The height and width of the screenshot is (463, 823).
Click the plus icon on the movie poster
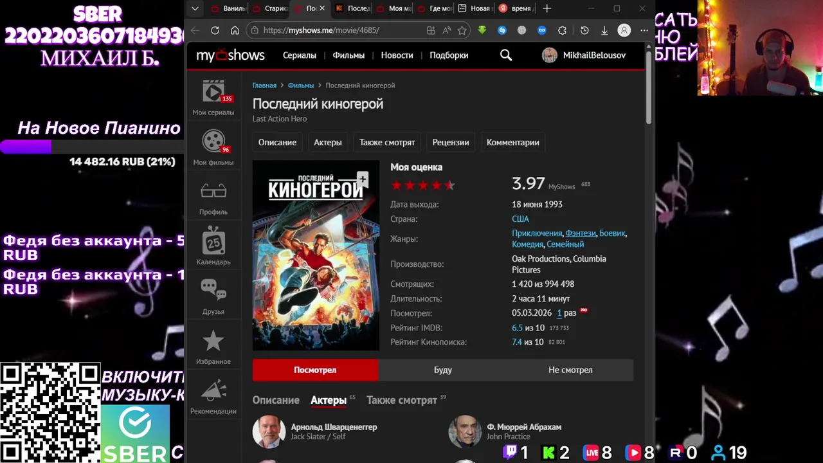pos(363,178)
